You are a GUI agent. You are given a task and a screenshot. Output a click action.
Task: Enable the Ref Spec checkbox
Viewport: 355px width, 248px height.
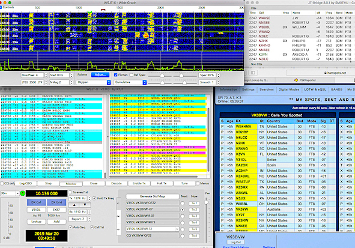click(131, 75)
